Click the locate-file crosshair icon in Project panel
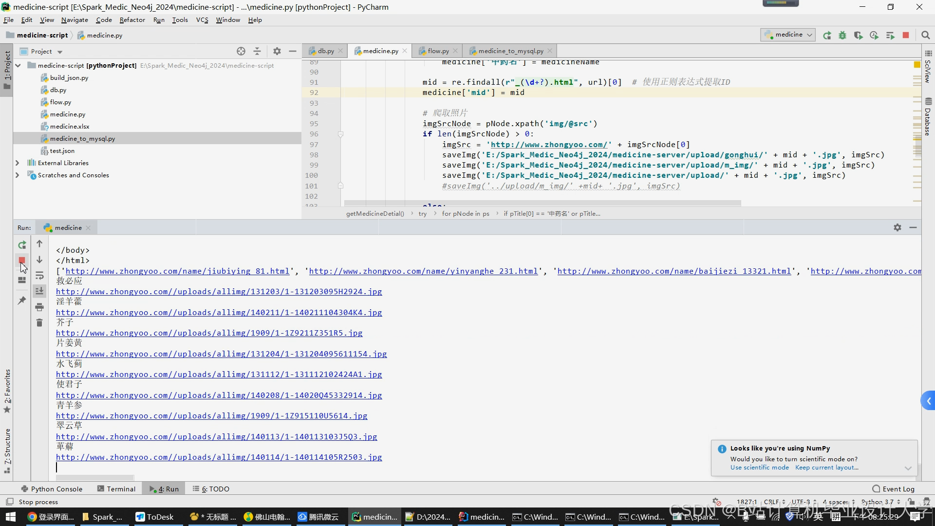Screen dimensions: 935x526 click(x=241, y=51)
